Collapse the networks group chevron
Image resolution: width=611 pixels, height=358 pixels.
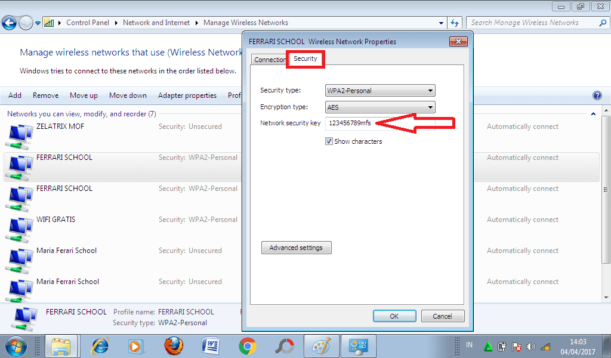[x=593, y=114]
